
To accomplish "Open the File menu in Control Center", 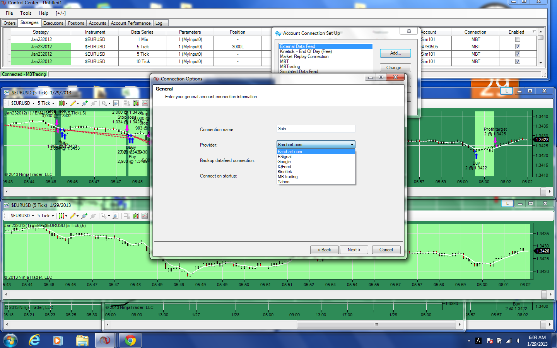I will (9, 13).
